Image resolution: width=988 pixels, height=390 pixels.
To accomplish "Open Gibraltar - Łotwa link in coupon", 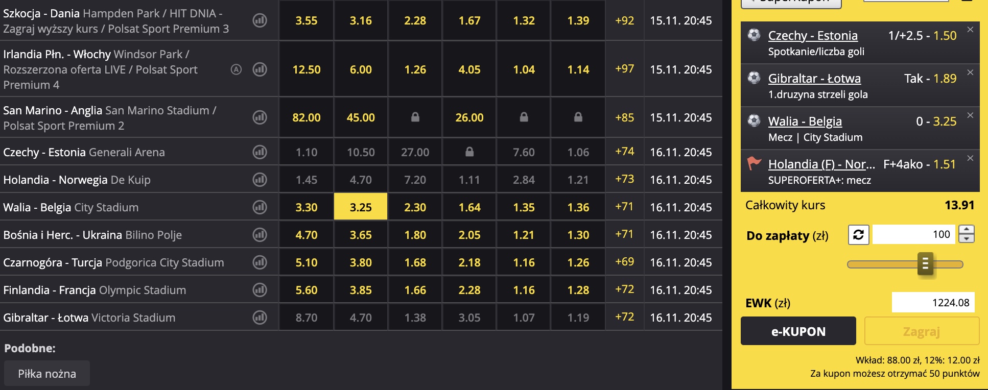I will [814, 79].
